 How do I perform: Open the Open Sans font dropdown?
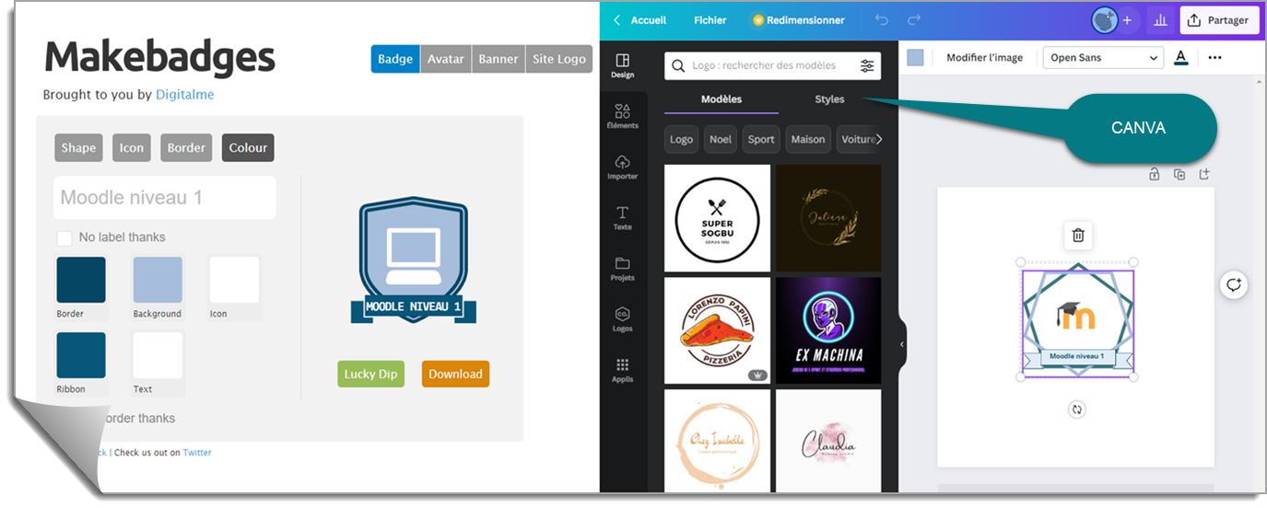[1104, 57]
